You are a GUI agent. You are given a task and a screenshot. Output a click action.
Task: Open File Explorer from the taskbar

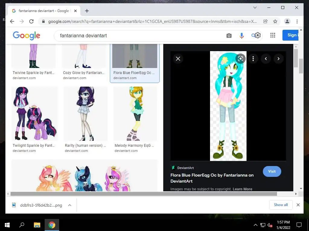coord(37,225)
